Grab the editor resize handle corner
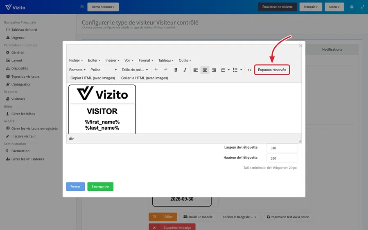The width and height of the screenshot is (368, 230). [x=300, y=141]
